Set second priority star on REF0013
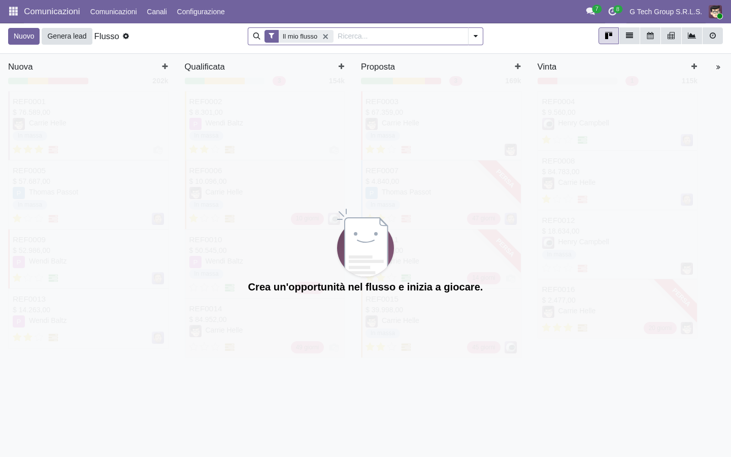 click(x=28, y=337)
